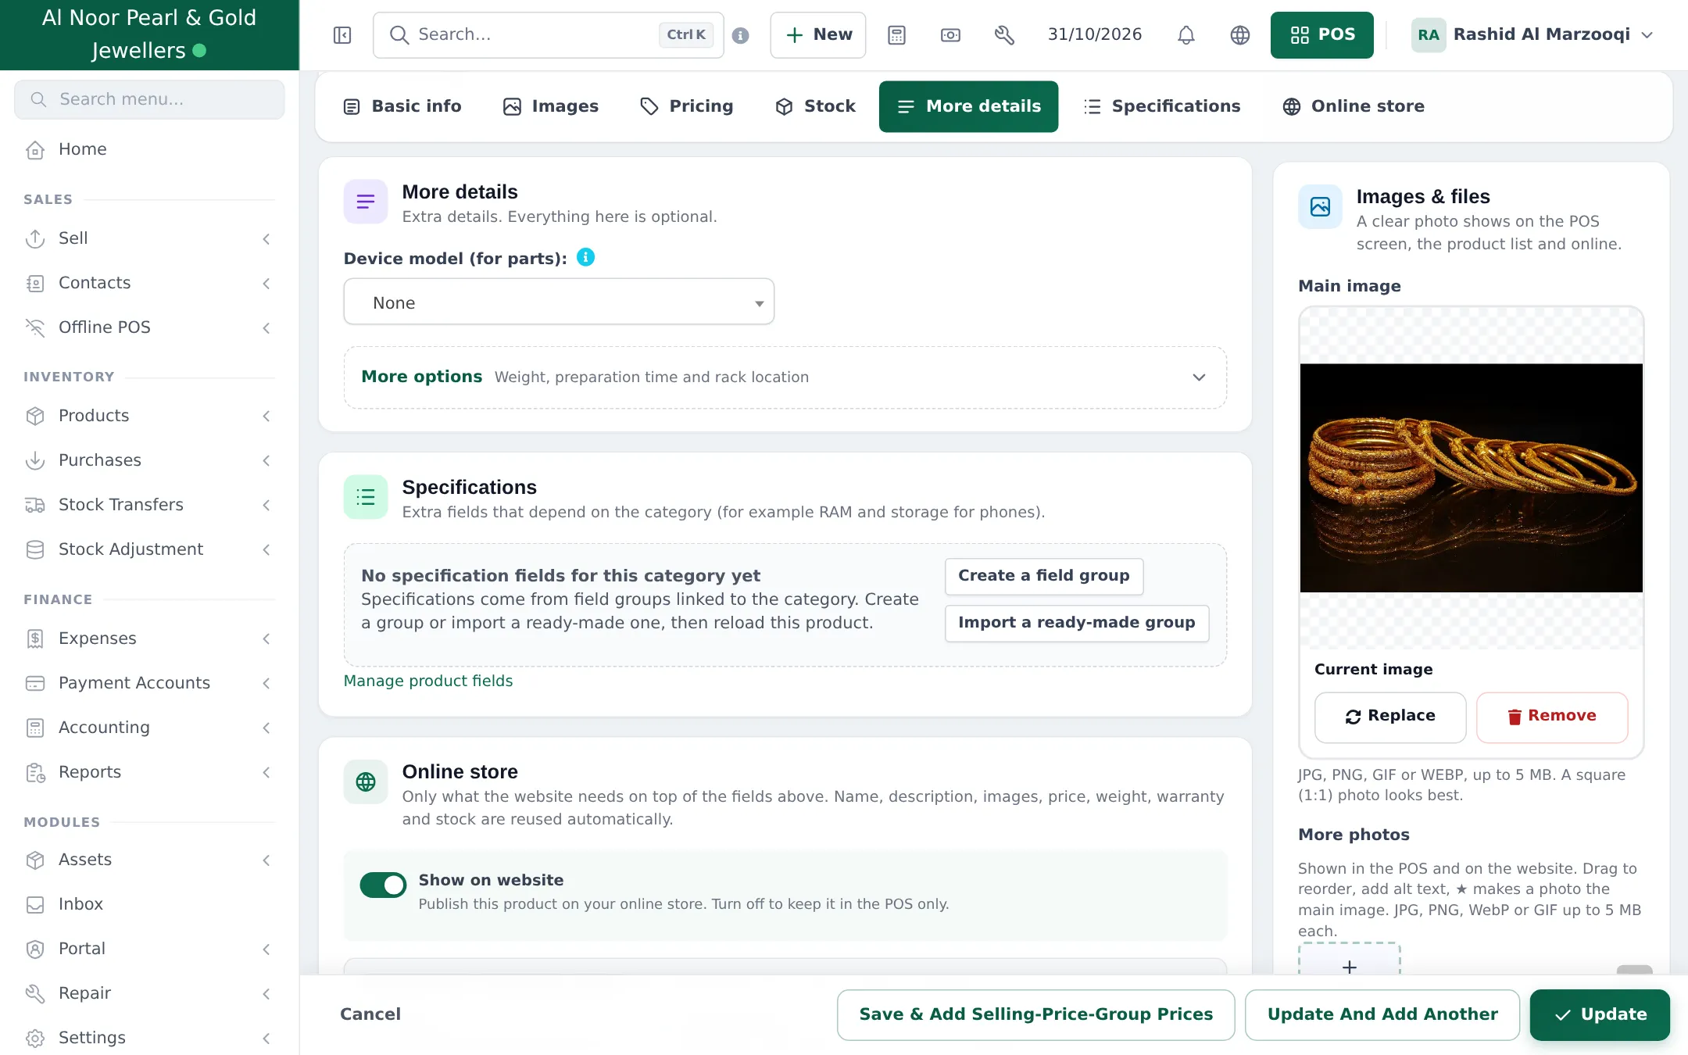Open the Online store tab

pos(1354,106)
